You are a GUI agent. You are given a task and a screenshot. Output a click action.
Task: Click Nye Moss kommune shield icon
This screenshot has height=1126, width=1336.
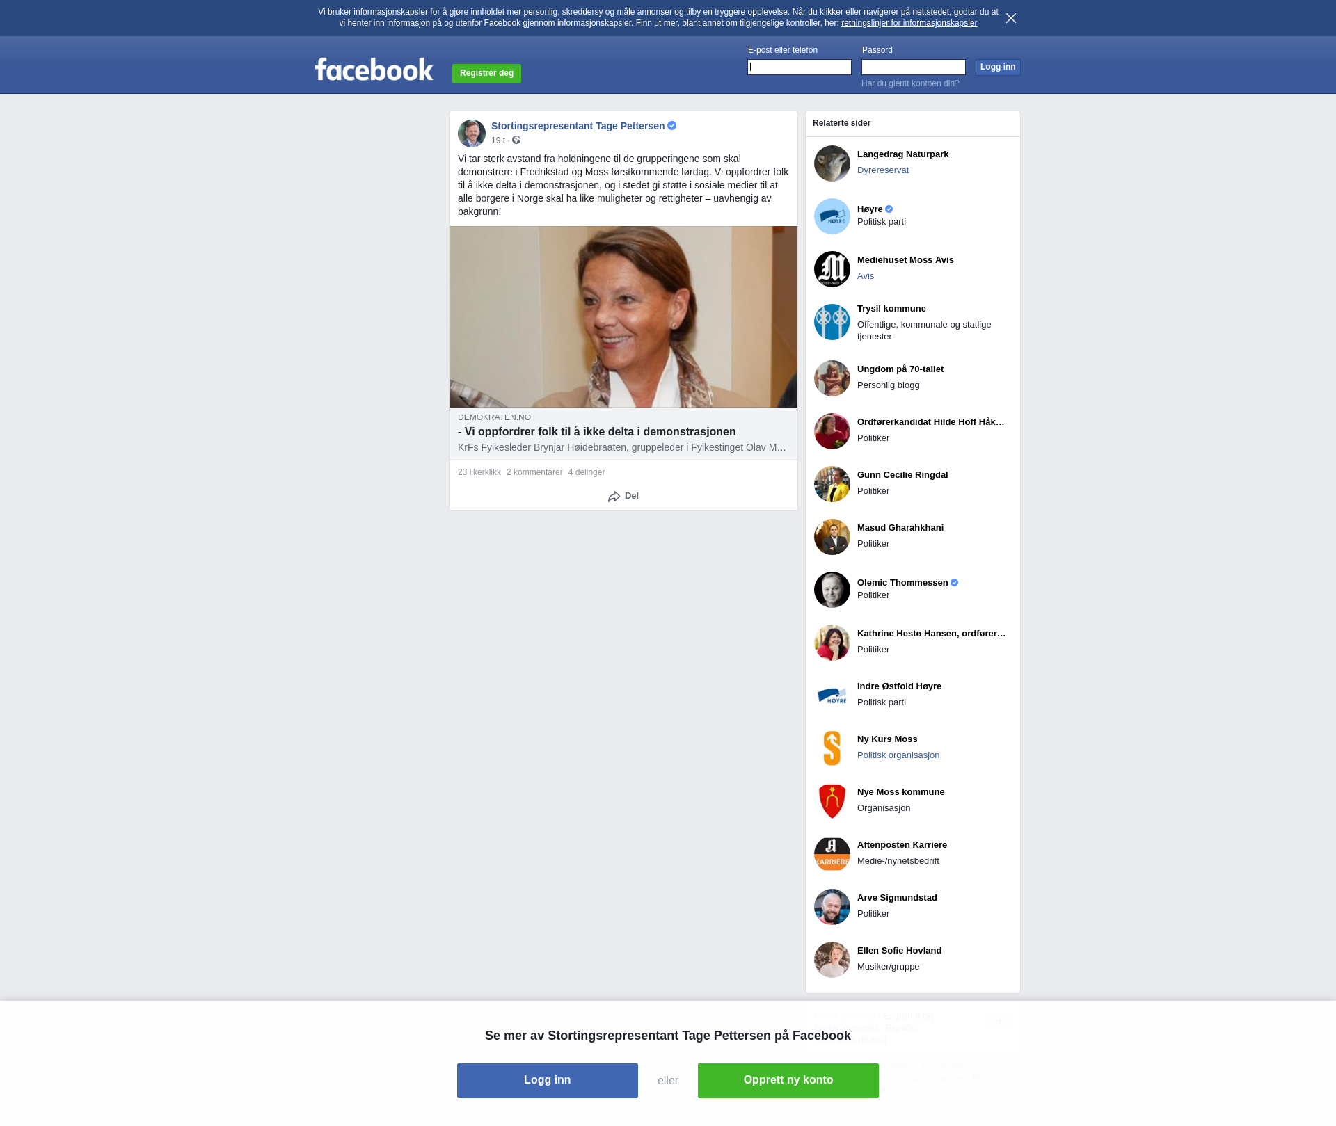tap(832, 801)
